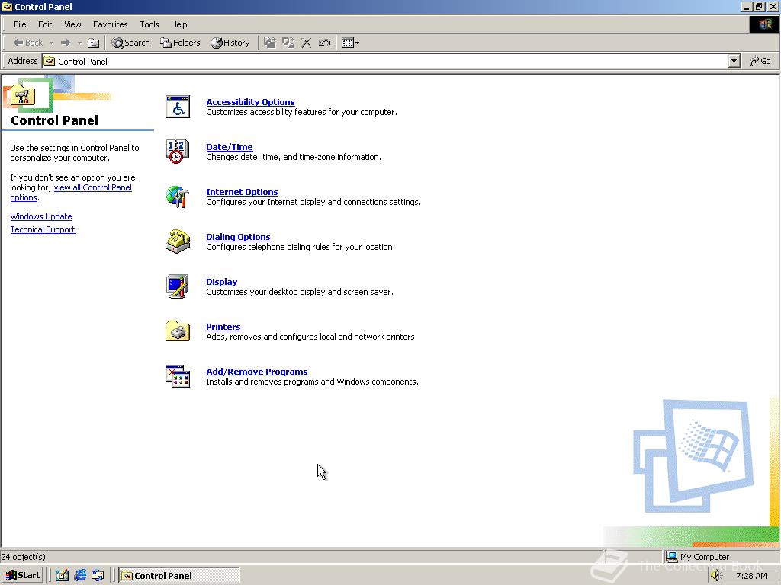The image size is (781, 585).
Task: Expand the Back history dropdown arrow
Action: 51,43
